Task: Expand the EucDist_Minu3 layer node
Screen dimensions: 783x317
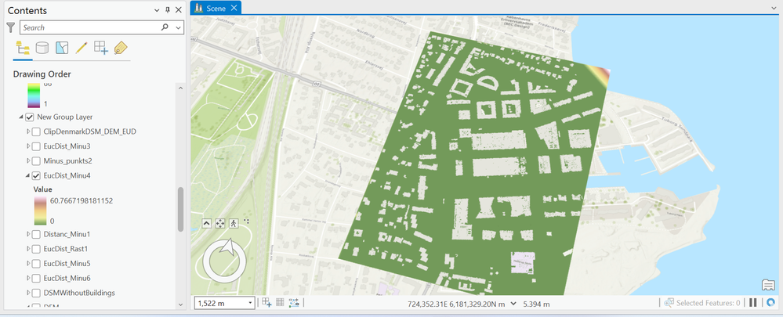Action: point(27,146)
